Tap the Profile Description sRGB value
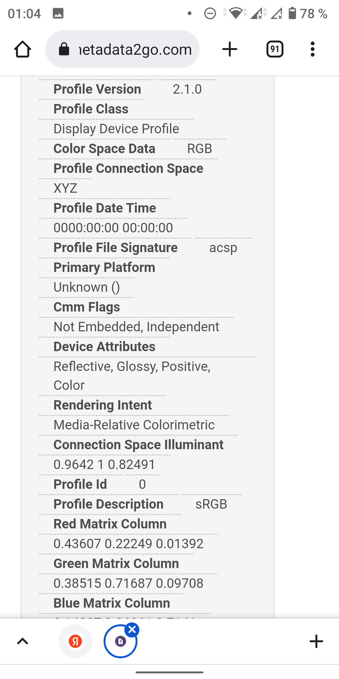This screenshot has height=679, width=339. (x=211, y=504)
